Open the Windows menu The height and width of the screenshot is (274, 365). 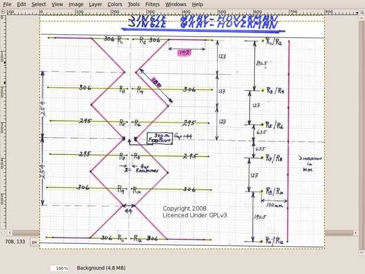point(176,5)
